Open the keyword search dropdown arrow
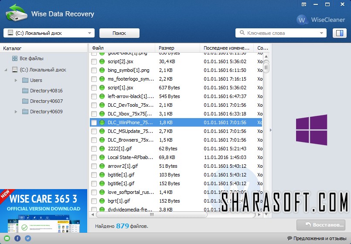 (x=321, y=33)
